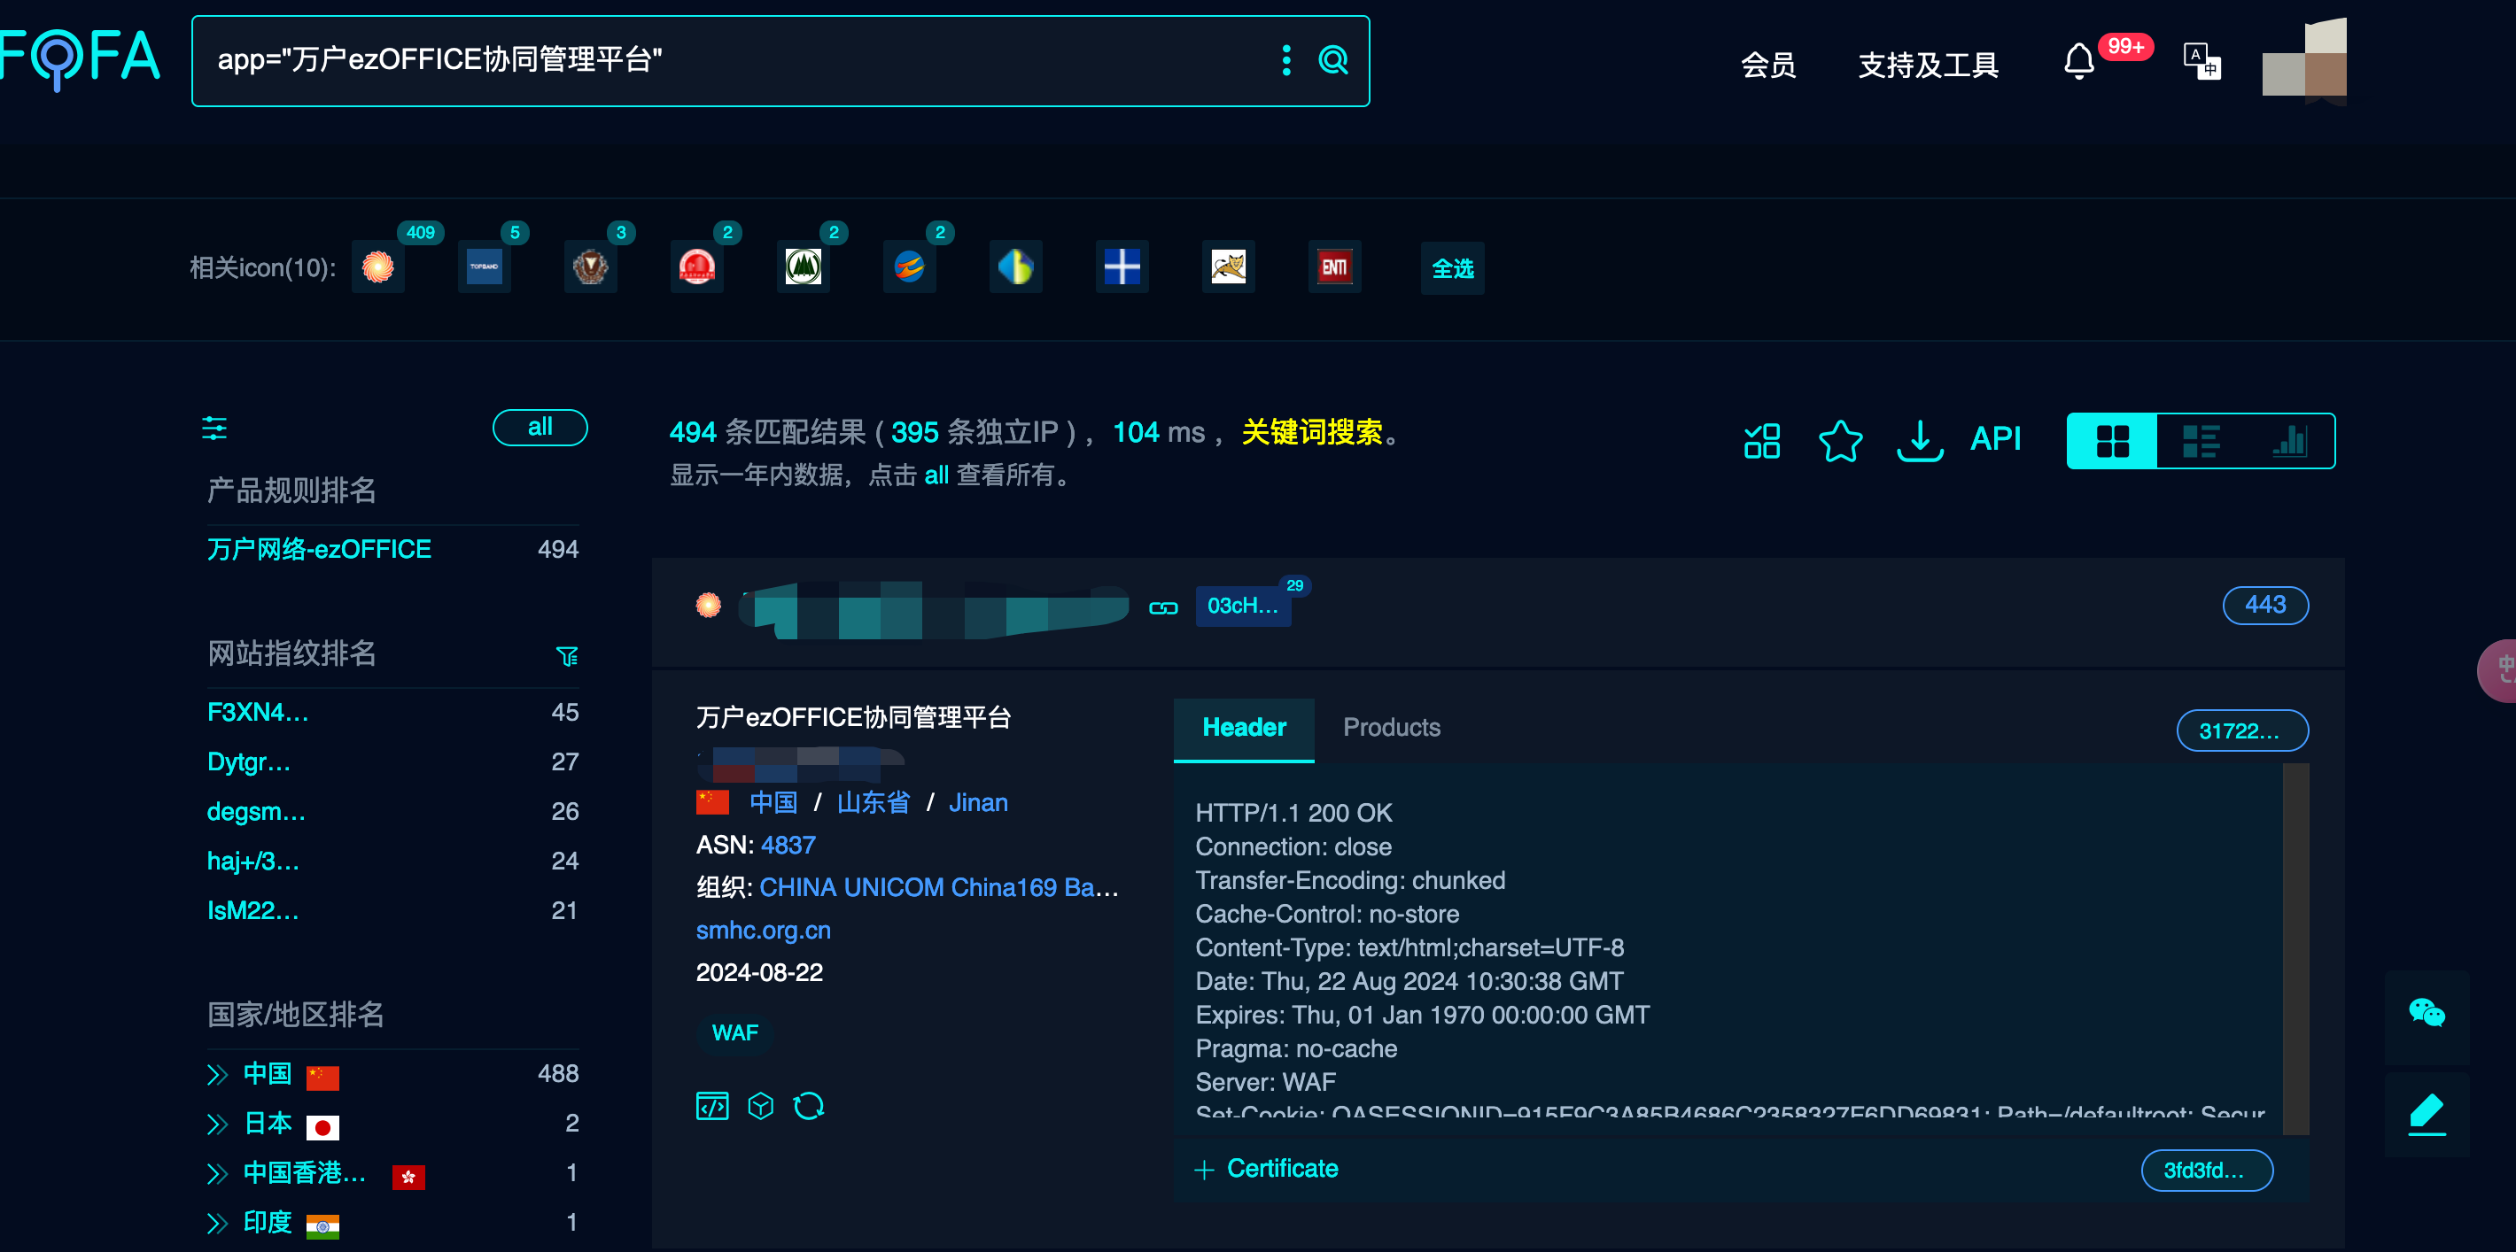Expand the Certificate section
Screen dimensions: 2516x1252
tap(1266, 1169)
